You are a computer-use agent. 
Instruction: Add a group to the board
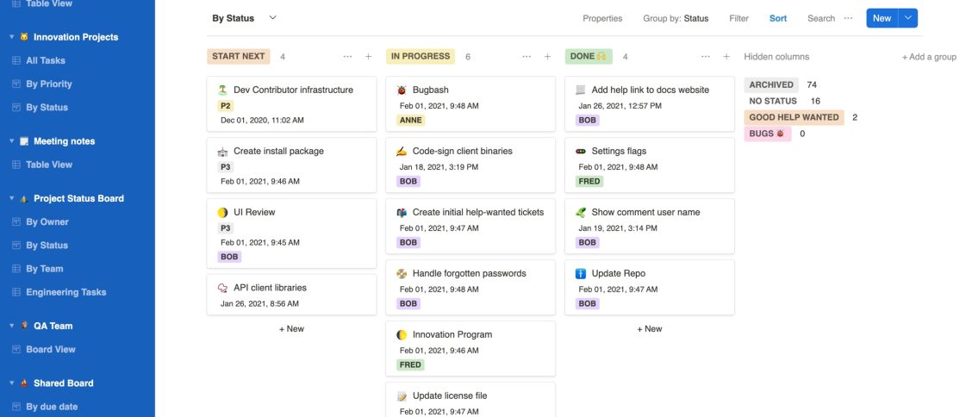(x=929, y=57)
